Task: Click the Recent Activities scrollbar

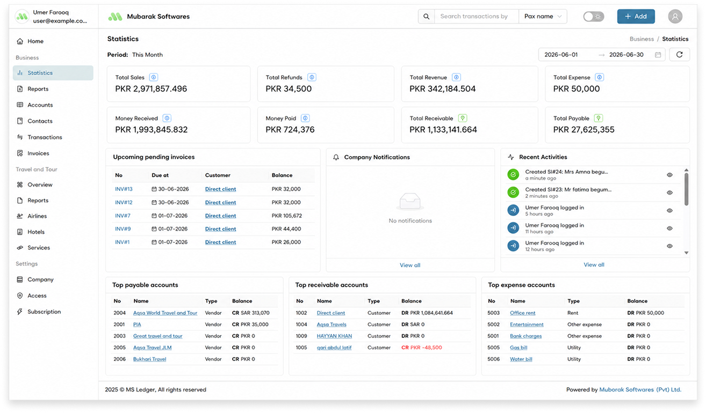Action: tap(686, 189)
